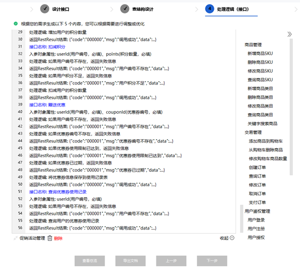Image resolution: width=300 pixels, height=268 pixels.
Task: Open 删除商品SKU in the sidebar
Action: [x=260, y=62]
